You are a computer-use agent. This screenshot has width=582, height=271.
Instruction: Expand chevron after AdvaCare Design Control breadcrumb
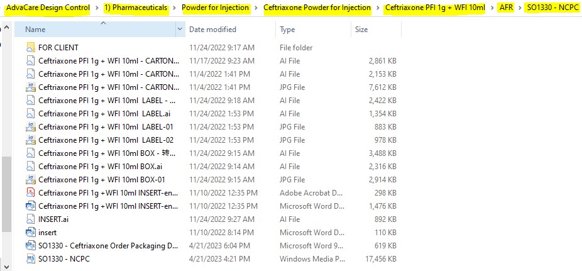pyautogui.click(x=97, y=8)
